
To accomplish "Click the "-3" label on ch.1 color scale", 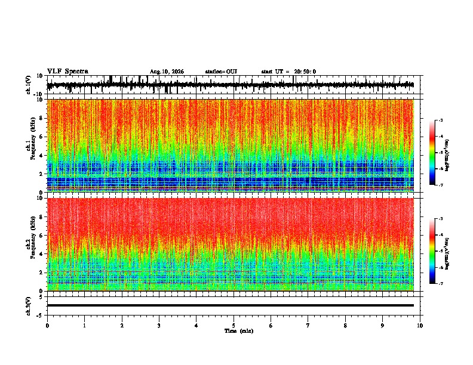I will click(x=441, y=120).
